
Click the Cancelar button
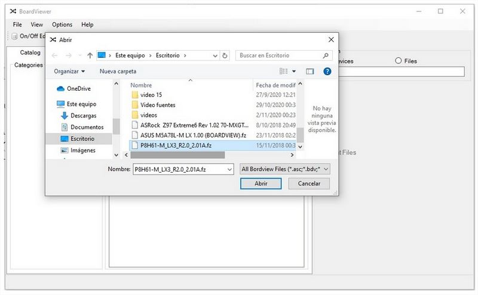pos(309,183)
